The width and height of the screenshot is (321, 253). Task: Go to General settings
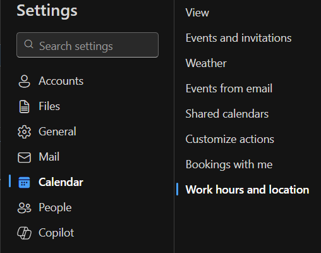(58, 132)
